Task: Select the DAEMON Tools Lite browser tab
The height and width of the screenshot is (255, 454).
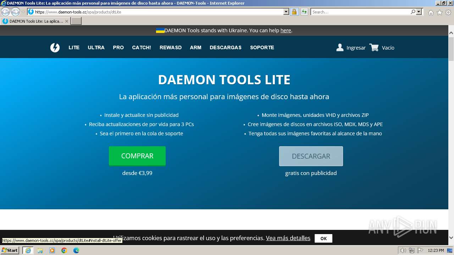Action: tap(35, 21)
